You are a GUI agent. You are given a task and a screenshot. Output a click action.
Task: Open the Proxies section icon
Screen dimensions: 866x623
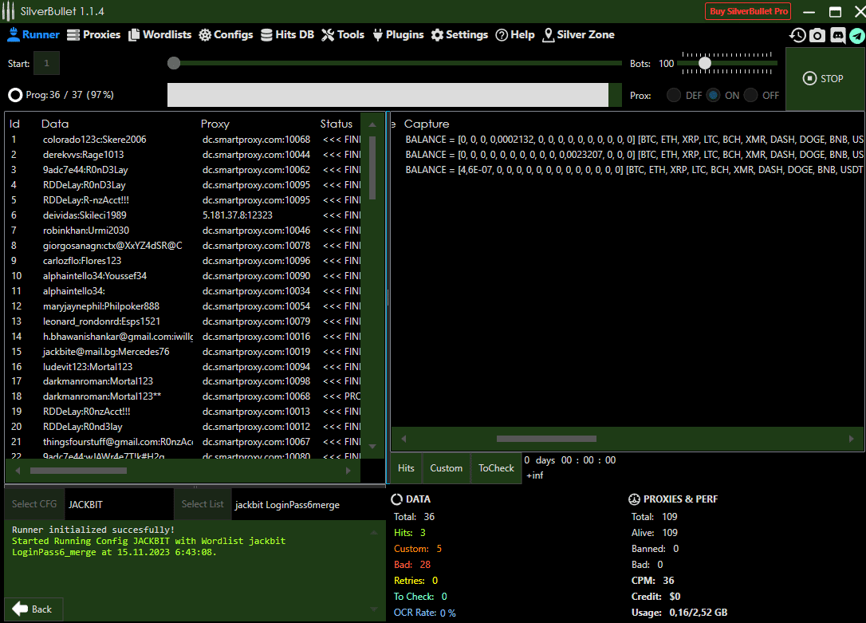coord(73,35)
